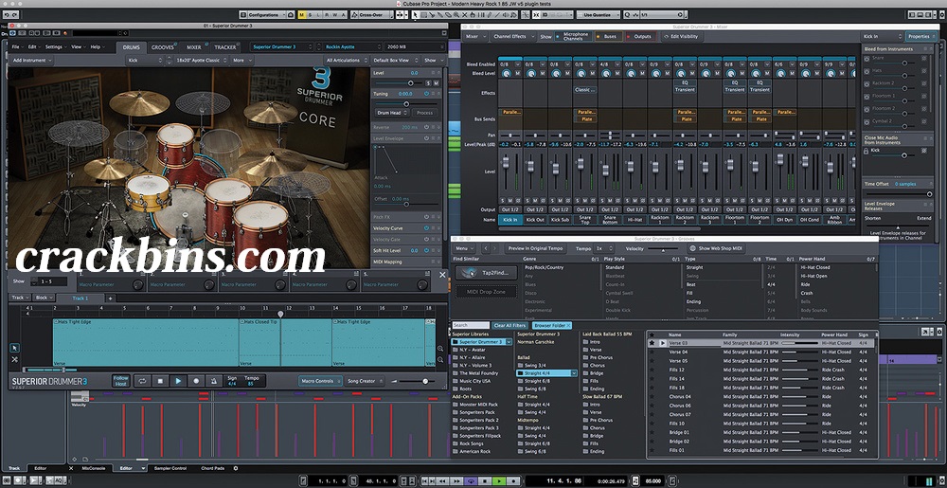This screenshot has width=947, height=488.
Task: Open Add Instrument dropdown
Action: [x=32, y=61]
